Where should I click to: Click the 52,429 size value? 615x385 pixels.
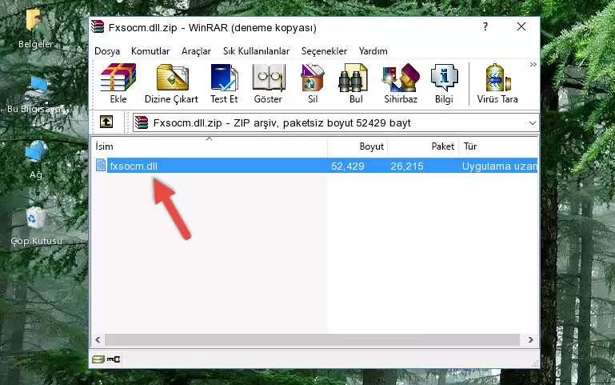pos(348,166)
